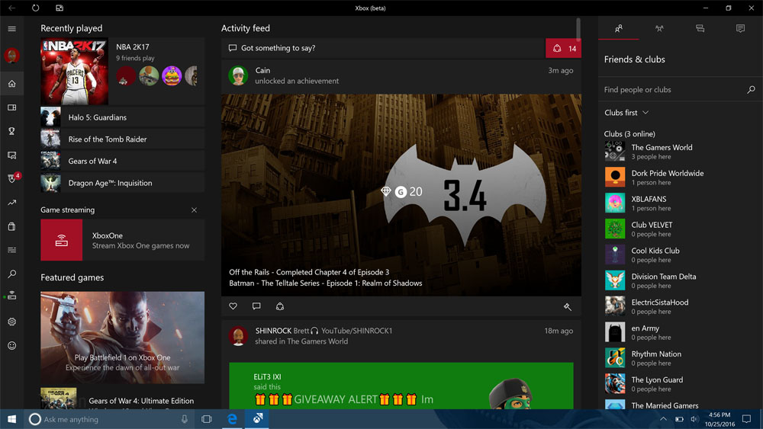Open Dork Pride Worldwide club

(681, 178)
